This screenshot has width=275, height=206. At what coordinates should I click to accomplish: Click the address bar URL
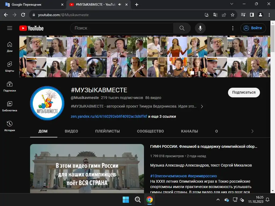click(63, 15)
